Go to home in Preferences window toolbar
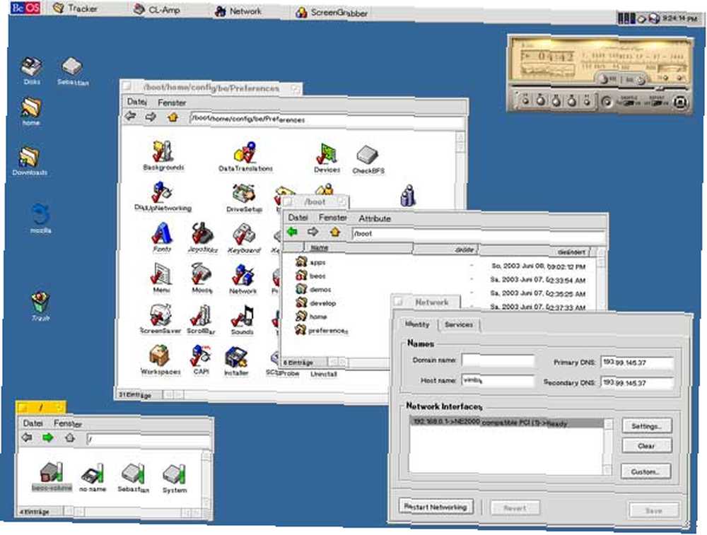Image resolution: width=707 pixels, height=535 pixels. coord(173,117)
